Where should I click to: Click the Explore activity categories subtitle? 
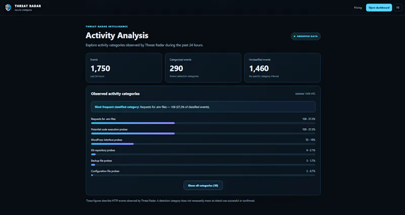tap(144, 45)
